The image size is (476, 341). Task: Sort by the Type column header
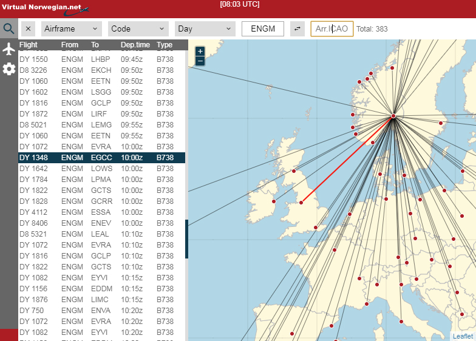point(164,45)
